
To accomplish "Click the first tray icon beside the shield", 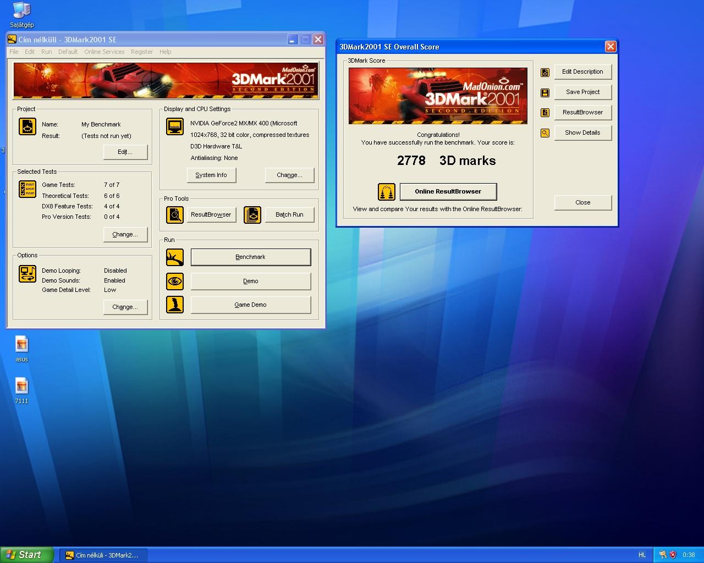I will (x=663, y=555).
